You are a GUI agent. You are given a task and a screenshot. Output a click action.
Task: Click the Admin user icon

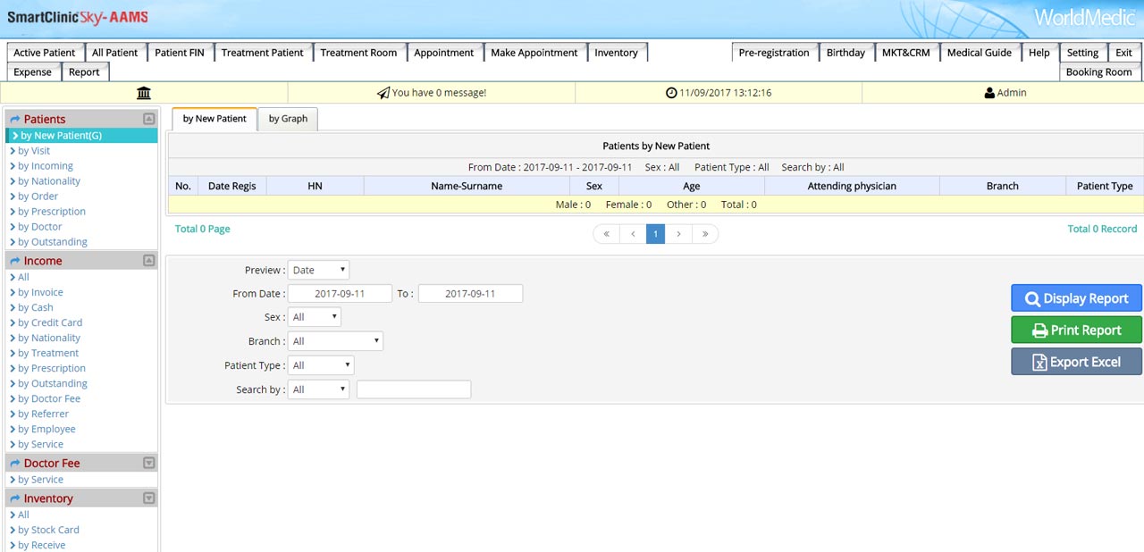(989, 93)
